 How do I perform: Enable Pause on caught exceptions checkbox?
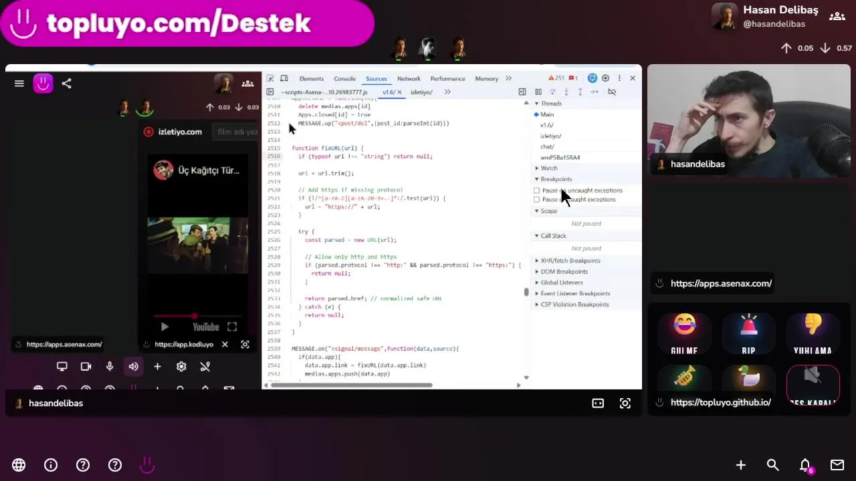coord(536,200)
